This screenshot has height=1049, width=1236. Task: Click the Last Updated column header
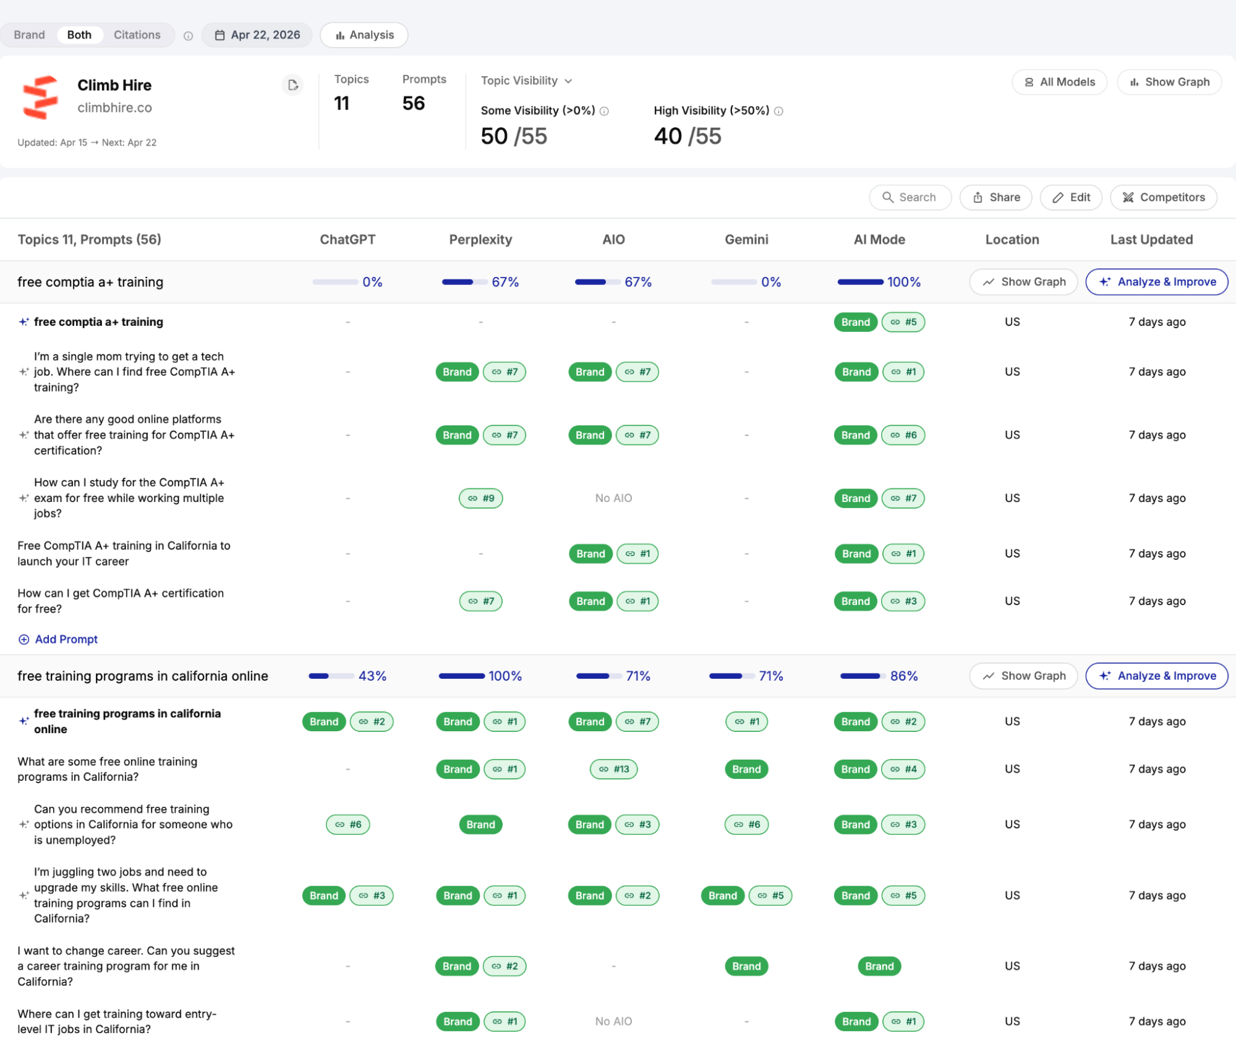coord(1151,240)
